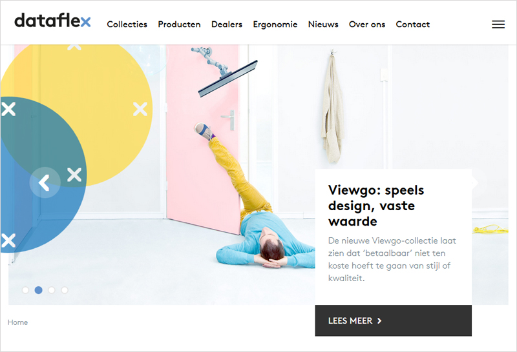Screen dimensions: 517x352
Task: Open the Producten menu
Action: coord(179,24)
